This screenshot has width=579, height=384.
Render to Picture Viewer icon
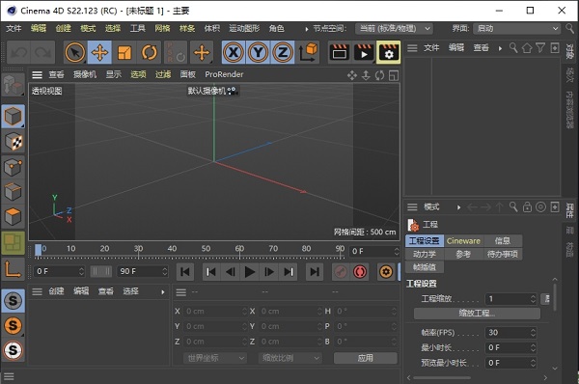pyautogui.click(x=364, y=52)
